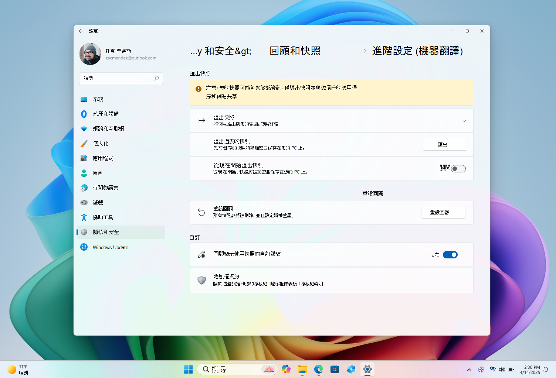556x378 pixels.
Task: Click the back arrow in Settings title bar
Action: 81,31
